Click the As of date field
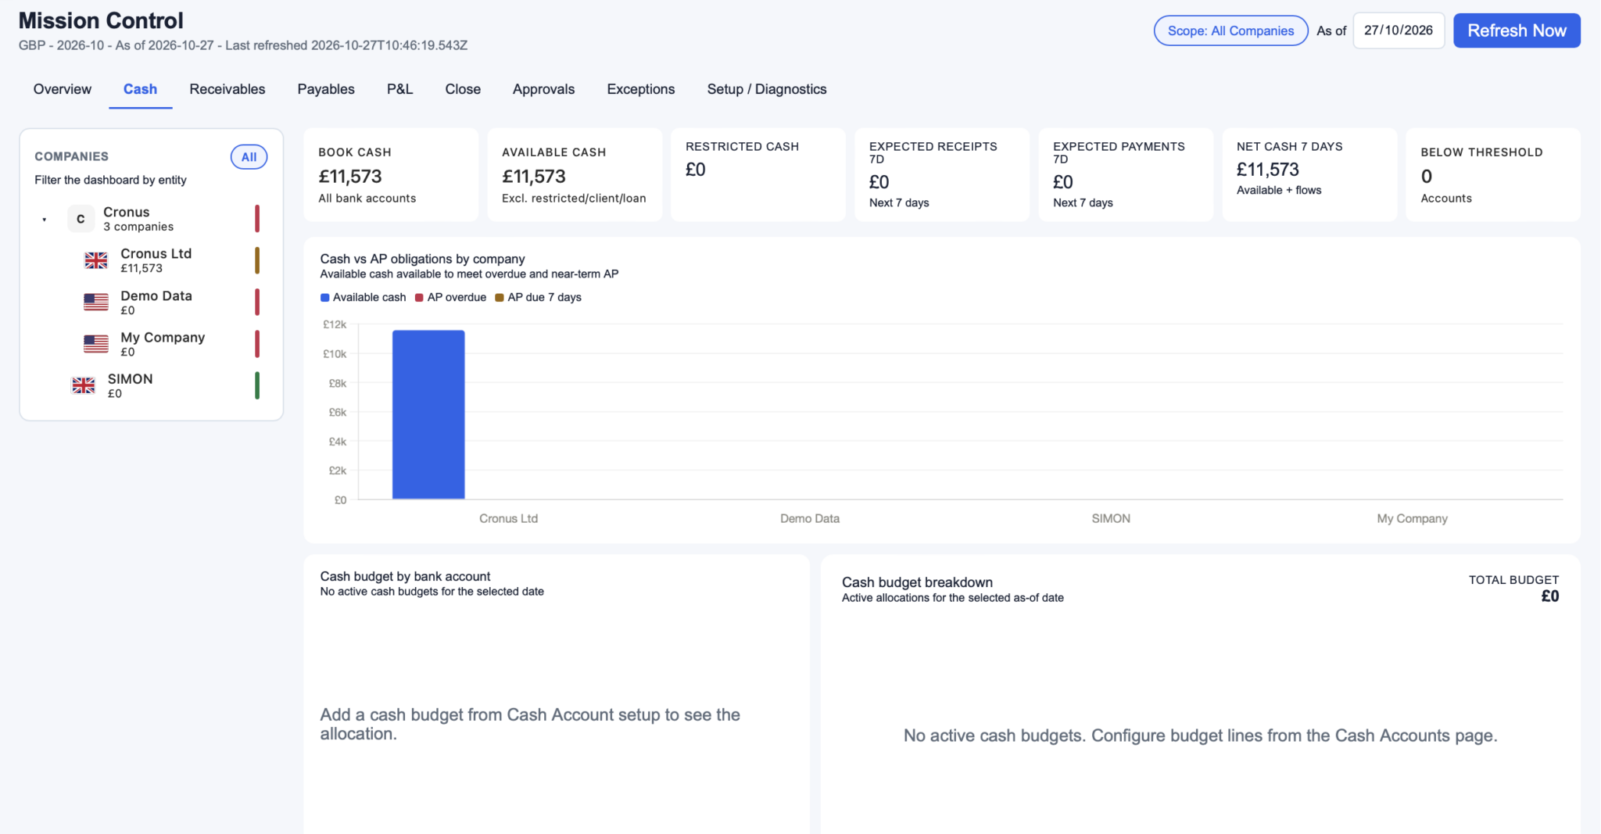This screenshot has width=1601, height=834. [x=1399, y=30]
